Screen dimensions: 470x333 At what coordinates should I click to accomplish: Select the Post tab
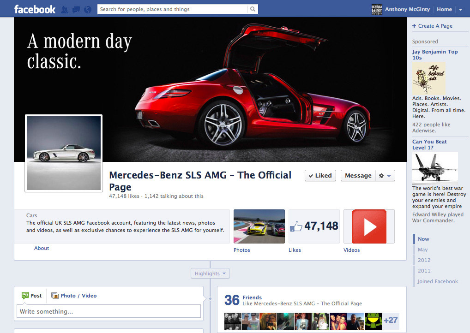(31, 296)
